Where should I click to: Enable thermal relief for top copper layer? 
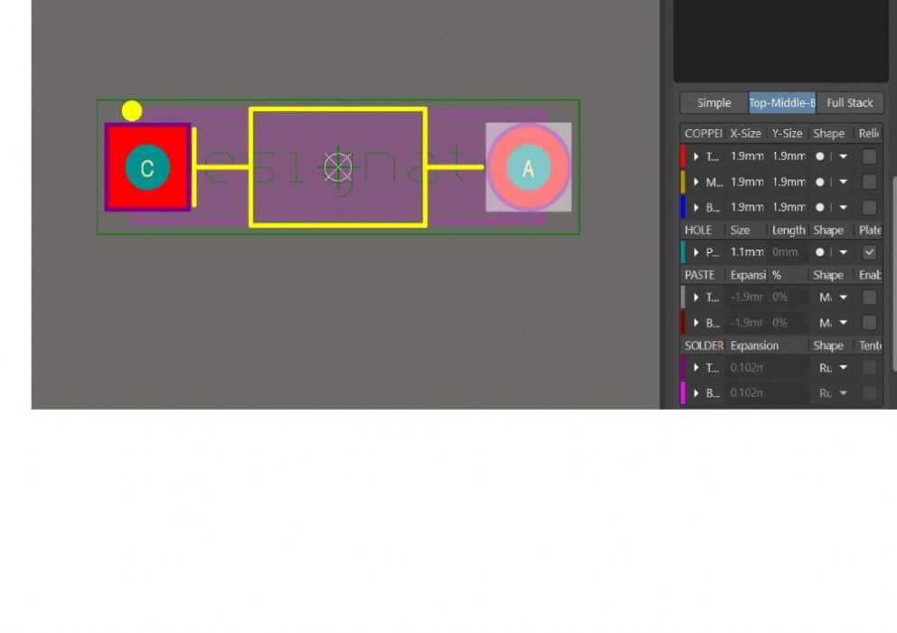pos(869,156)
